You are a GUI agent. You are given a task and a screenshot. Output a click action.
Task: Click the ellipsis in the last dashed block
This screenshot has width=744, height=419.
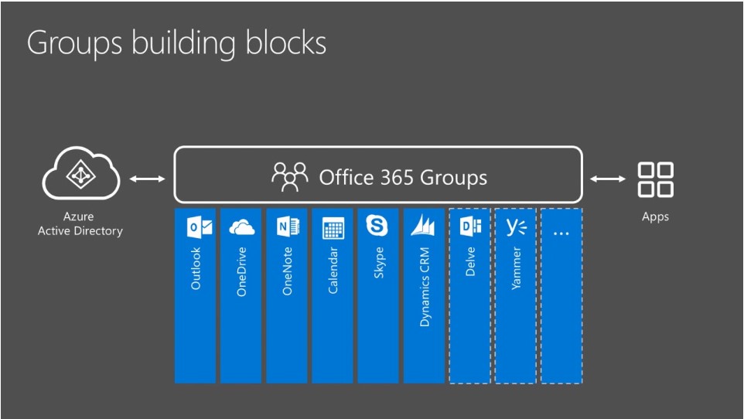coord(561,233)
